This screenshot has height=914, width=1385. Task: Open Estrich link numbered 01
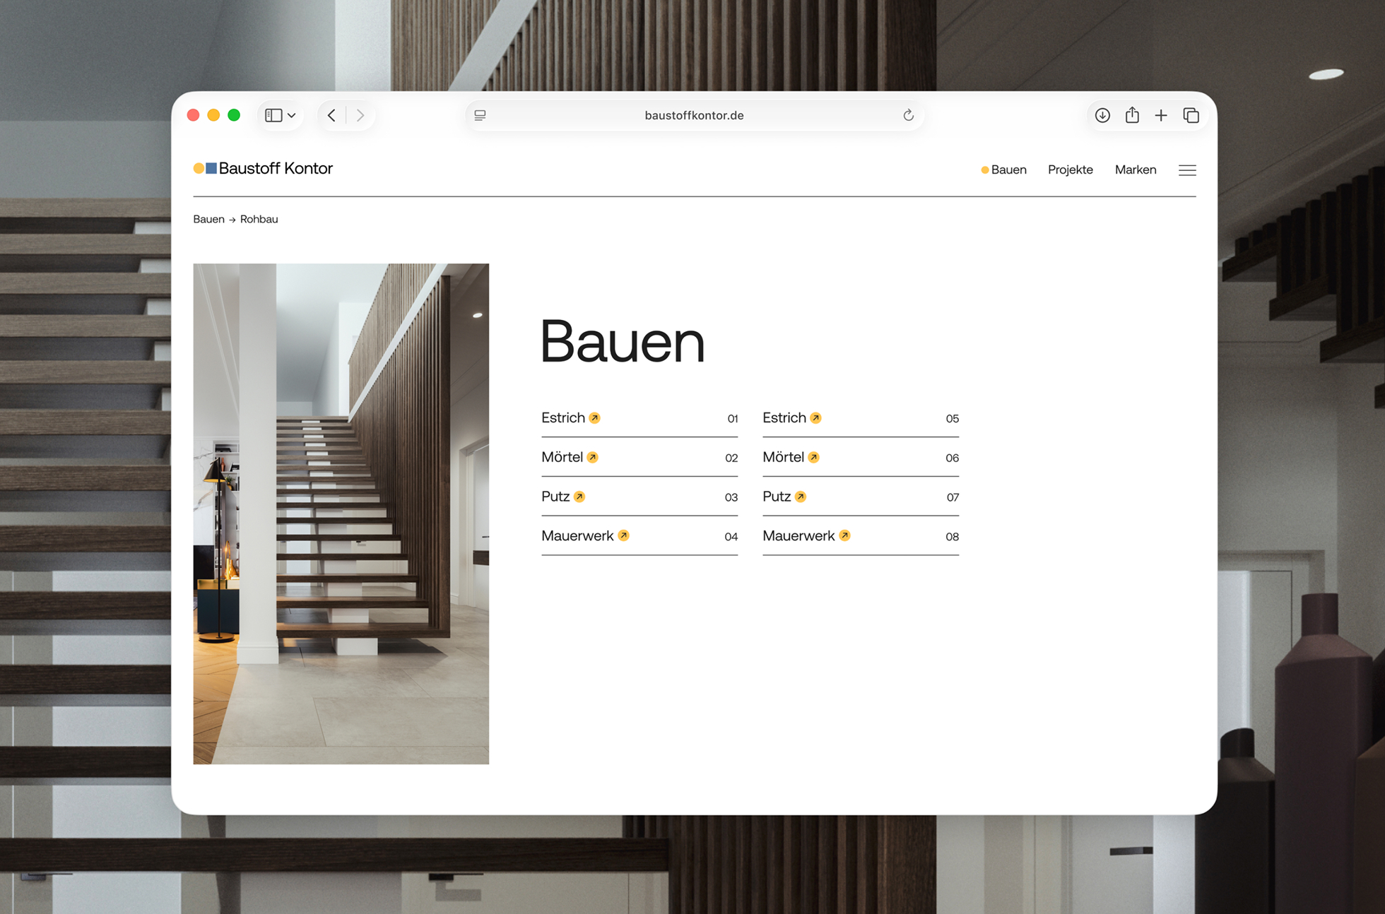pos(563,417)
